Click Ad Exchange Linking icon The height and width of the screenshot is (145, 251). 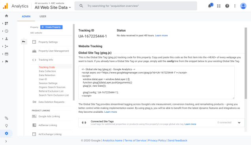click(x=34, y=134)
